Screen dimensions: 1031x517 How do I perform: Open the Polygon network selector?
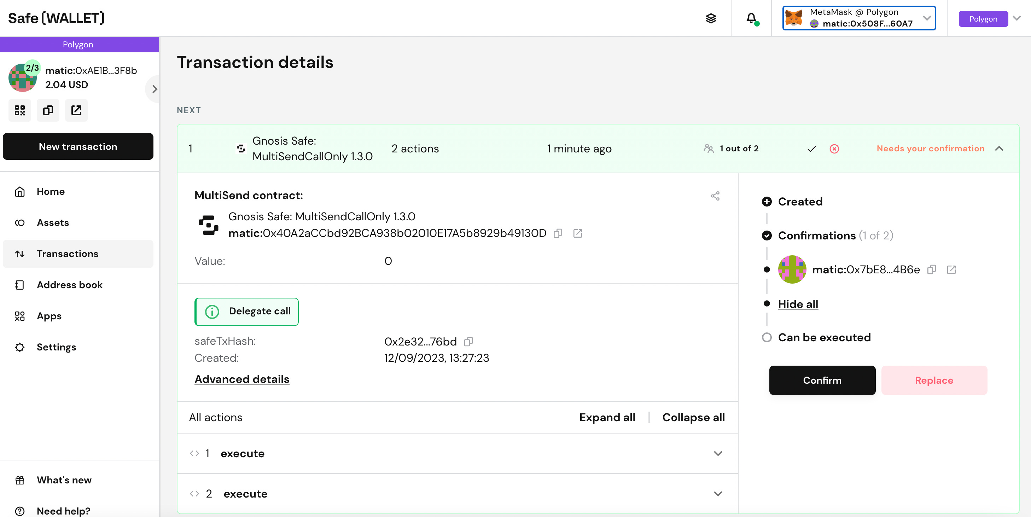(x=990, y=19)
